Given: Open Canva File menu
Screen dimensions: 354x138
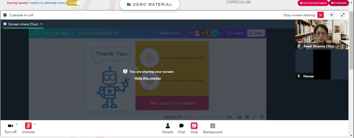Looking at the screenshot, I should [x=46, y=33].
